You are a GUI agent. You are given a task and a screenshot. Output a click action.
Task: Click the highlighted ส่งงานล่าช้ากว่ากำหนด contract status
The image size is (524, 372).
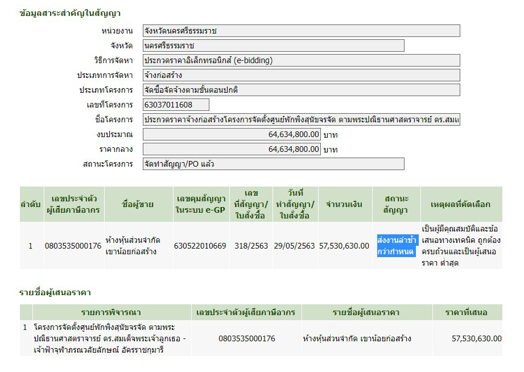click(397, 246)
